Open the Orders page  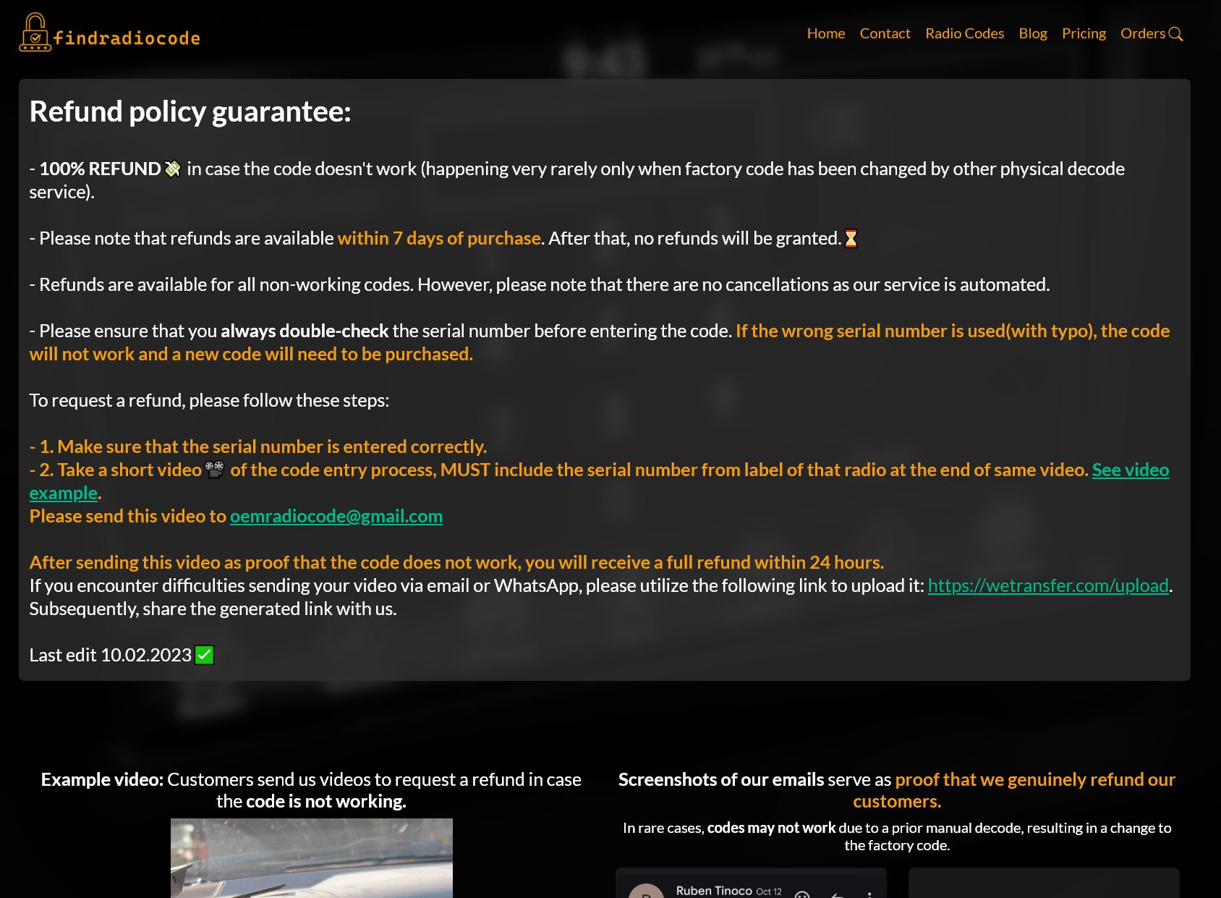(x=1143, y=33)
